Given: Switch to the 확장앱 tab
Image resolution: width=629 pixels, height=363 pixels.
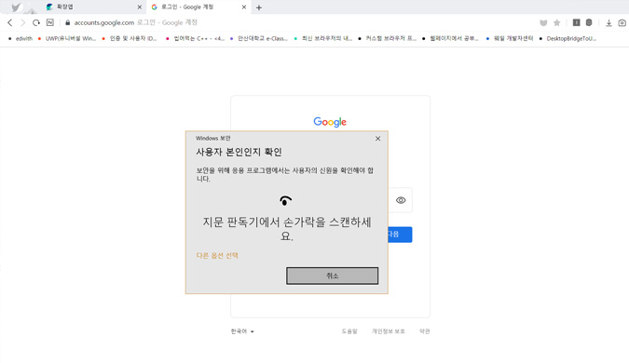Looking at the screenshot, I should tap(94, 7).
